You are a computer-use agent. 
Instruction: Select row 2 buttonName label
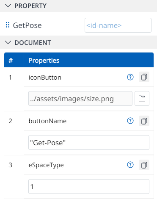[x=47, y=121]
